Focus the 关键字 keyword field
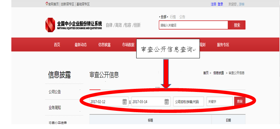Image resolution: width=280 pixels, height=129 pixels. click(220, 102)
